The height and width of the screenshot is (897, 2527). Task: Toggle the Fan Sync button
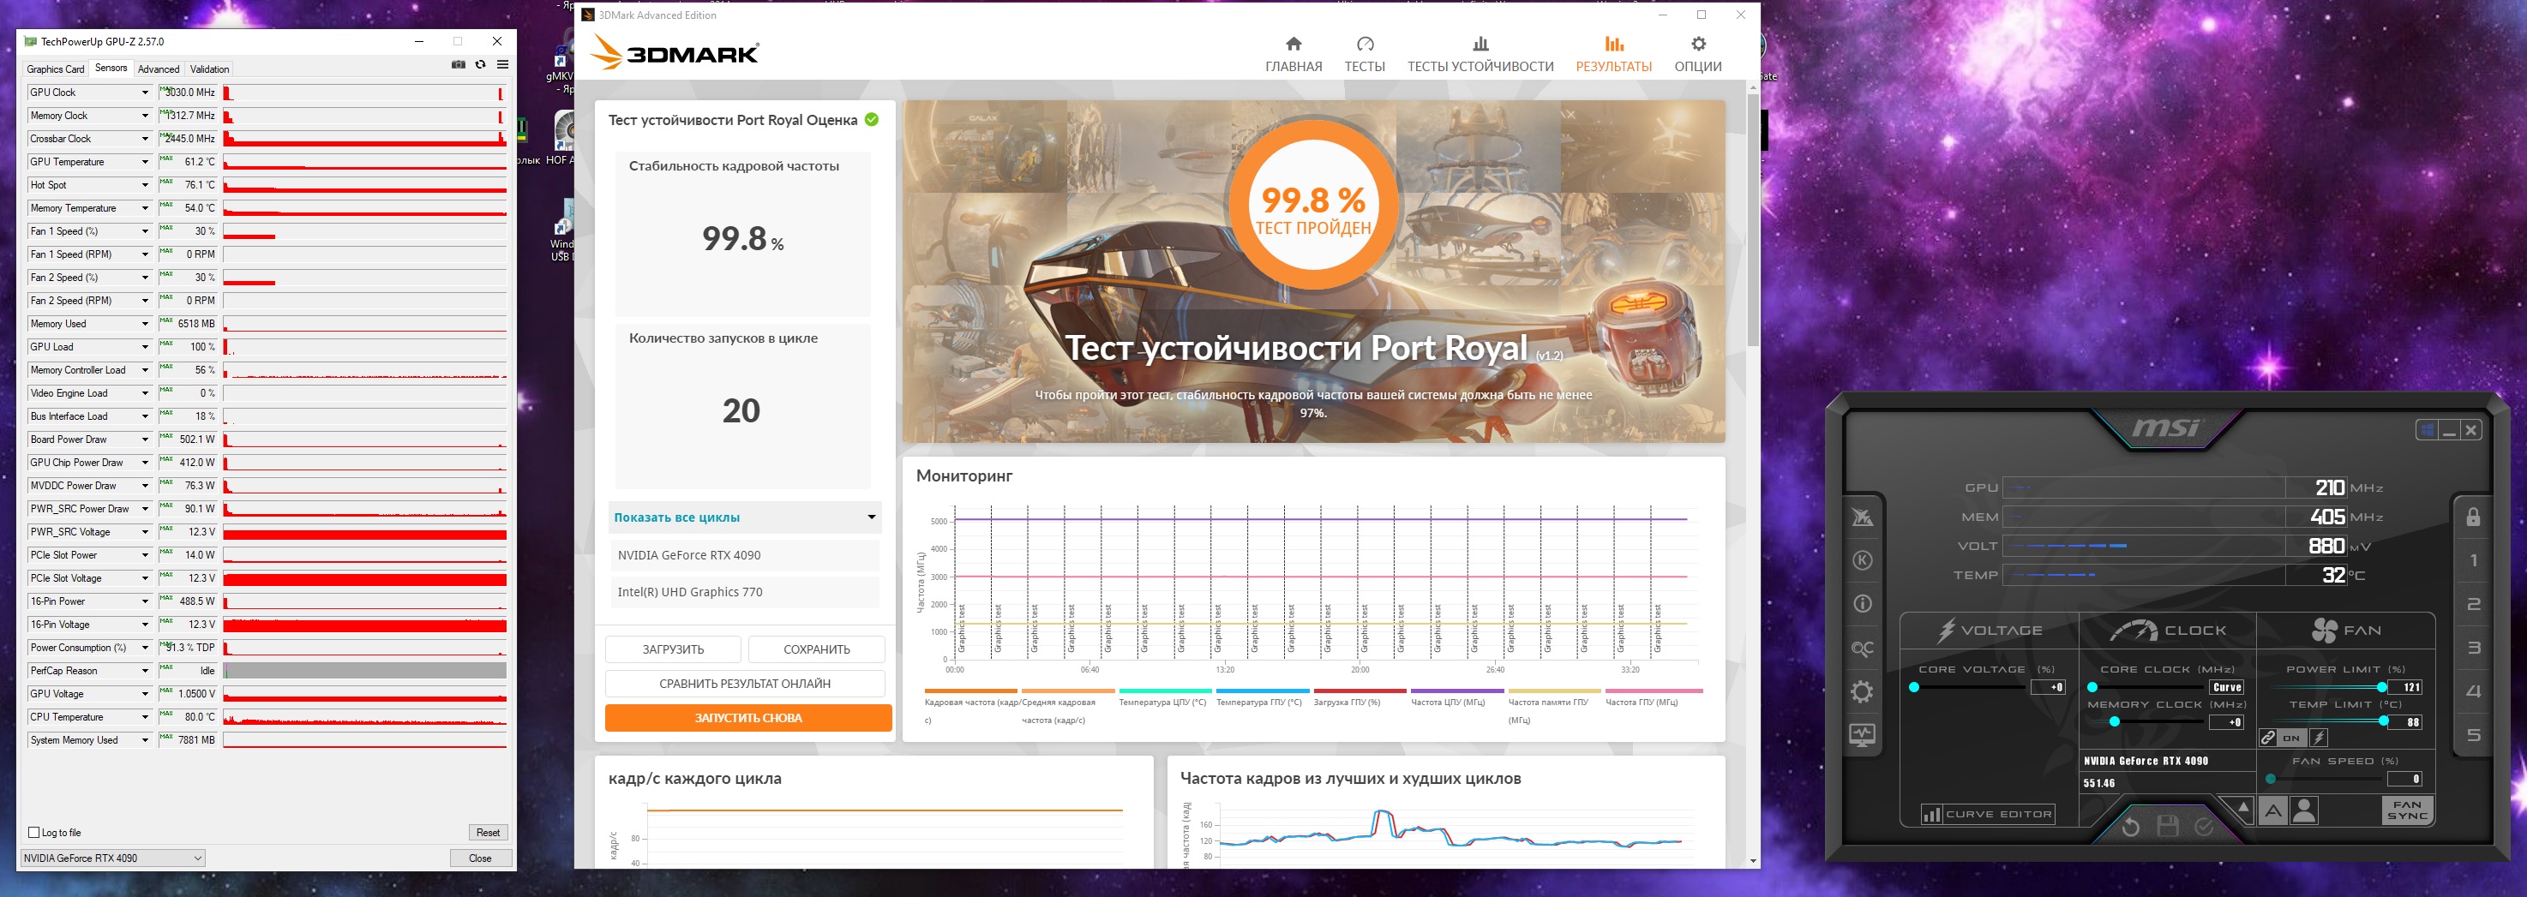pyautogui.click(x=2407, y=810)
